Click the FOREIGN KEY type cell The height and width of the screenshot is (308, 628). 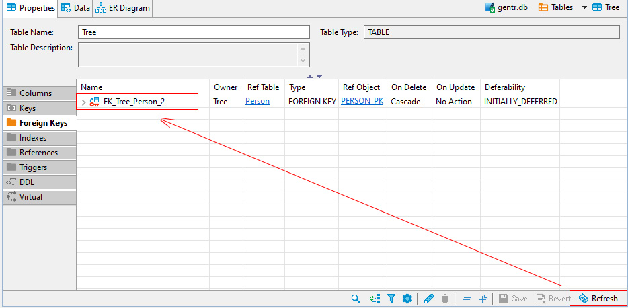click(312, 102)
